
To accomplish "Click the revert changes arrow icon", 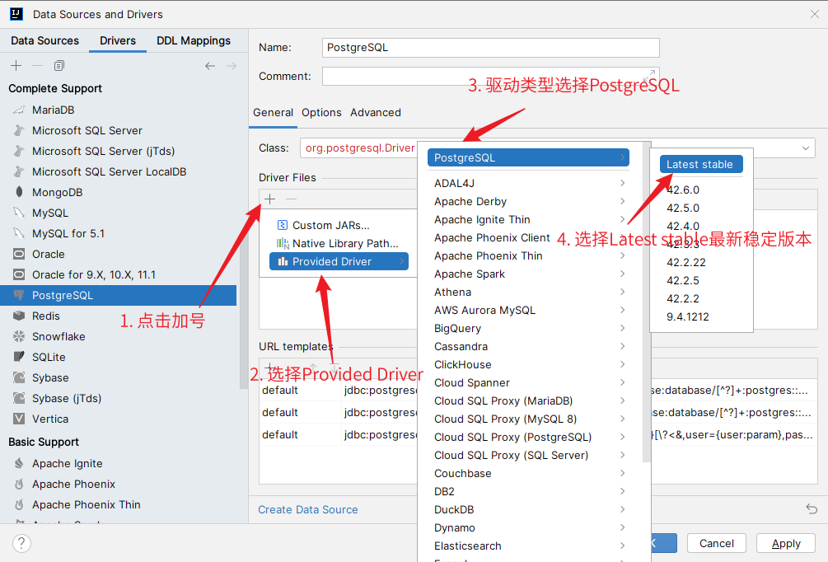I will [812, 509].
